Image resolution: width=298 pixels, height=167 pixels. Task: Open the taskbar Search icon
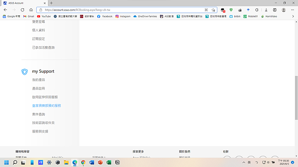pyautogui.click(x=15, y=162)
